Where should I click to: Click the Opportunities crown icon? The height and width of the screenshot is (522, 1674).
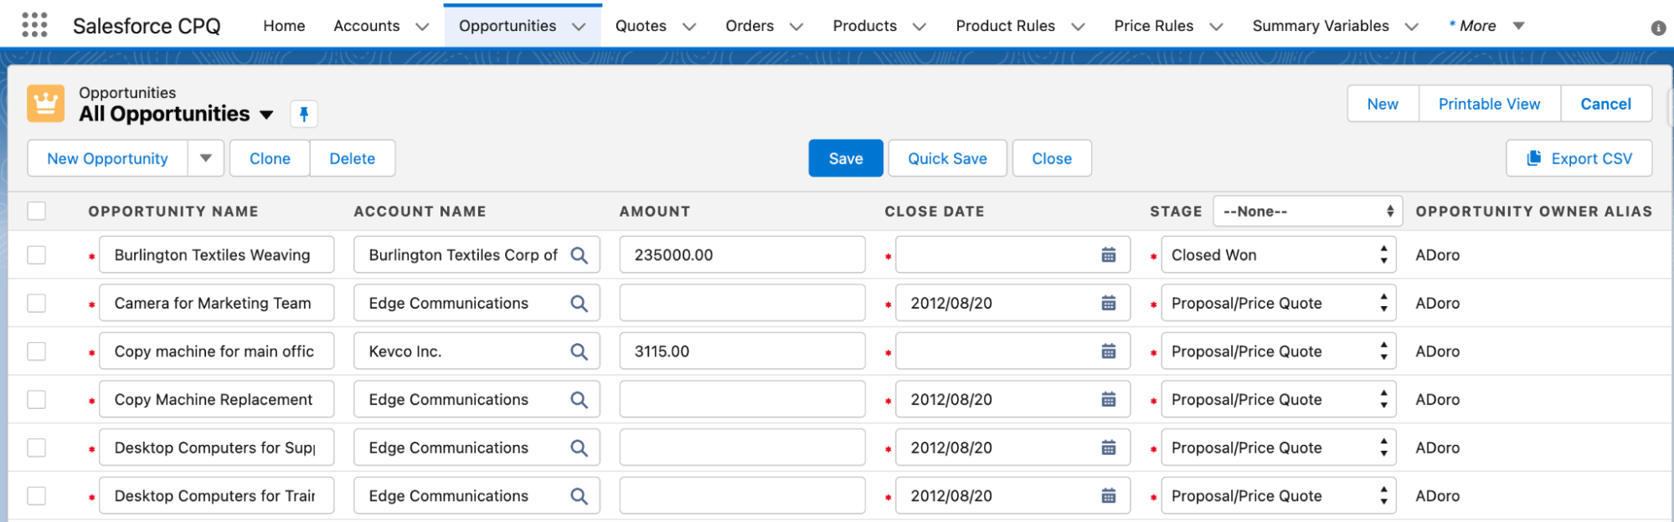coord(45,104)
